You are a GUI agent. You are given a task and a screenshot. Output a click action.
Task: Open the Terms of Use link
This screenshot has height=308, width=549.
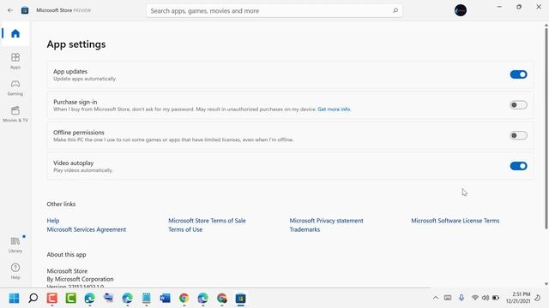[185, 229]
